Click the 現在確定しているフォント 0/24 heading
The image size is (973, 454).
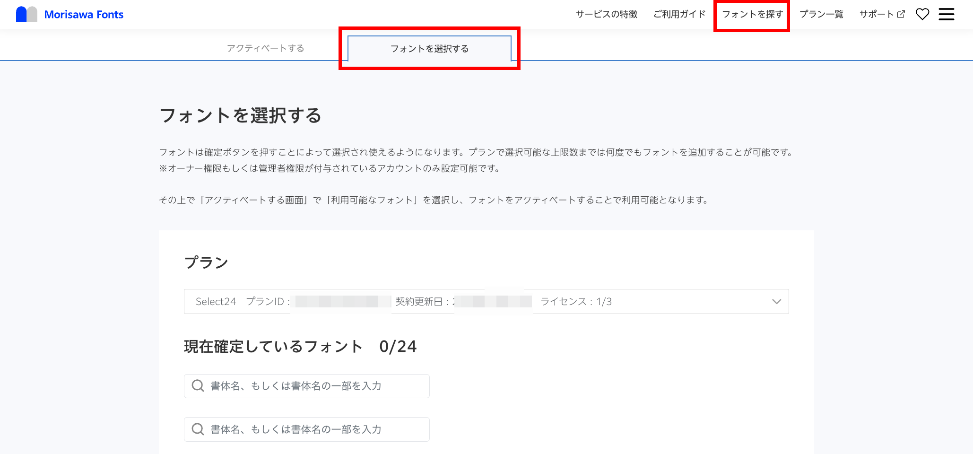click(300, 347)
